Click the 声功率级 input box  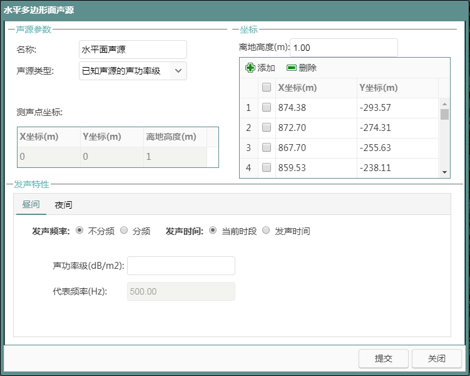point(181,266)
